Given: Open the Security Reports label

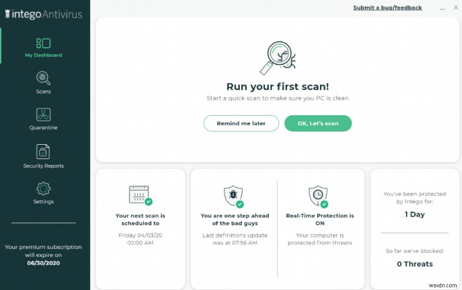Looking at the screenshot, I should tap(44, 166).
